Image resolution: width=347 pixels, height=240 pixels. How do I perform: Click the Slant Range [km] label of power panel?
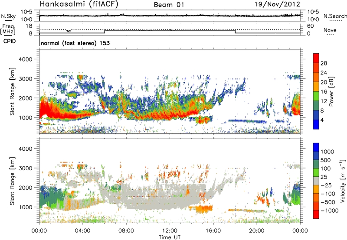pos(12,91)
